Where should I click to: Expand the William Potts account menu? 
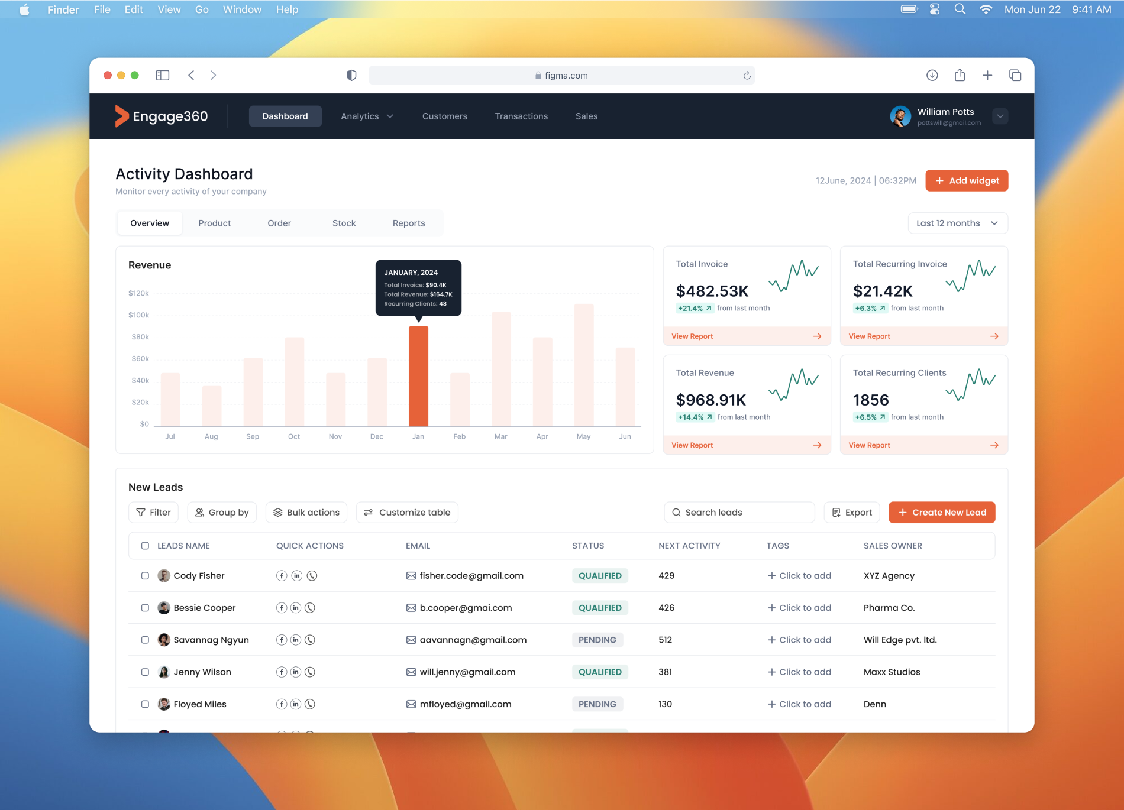pos(1000,116)
